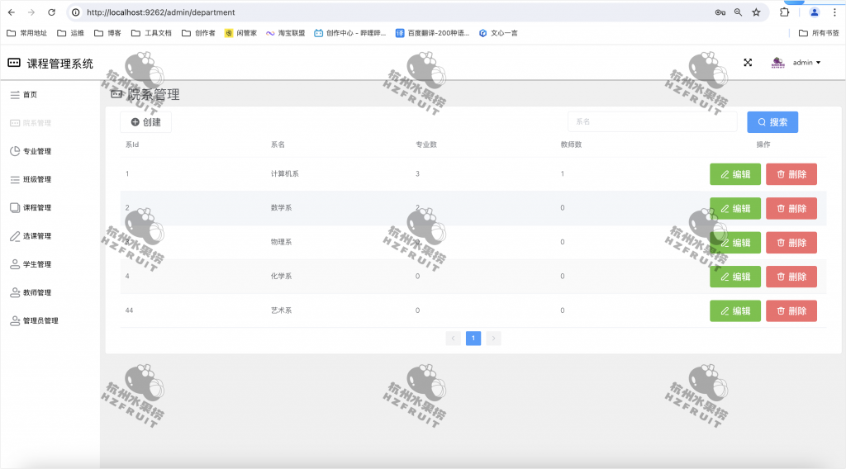This screenshot has height=469, width=846.
Task: Edit the 数学系 row
Action: [x=734, y=208]
